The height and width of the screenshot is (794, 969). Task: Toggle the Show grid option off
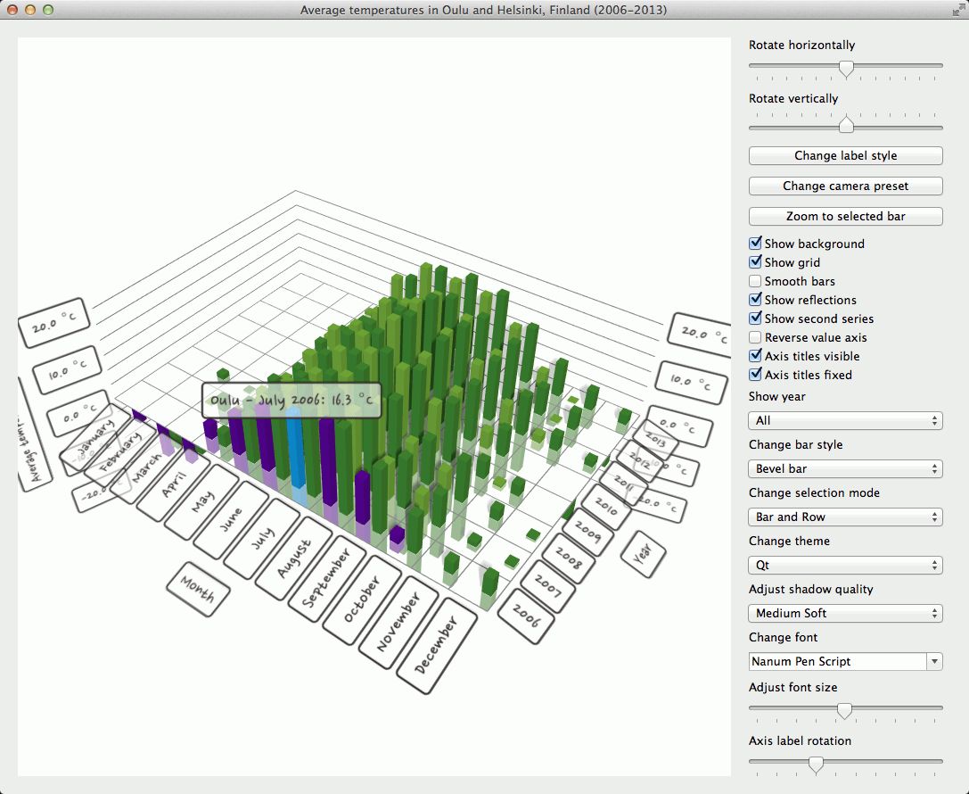pyautogui.click(x=755, y=261)
